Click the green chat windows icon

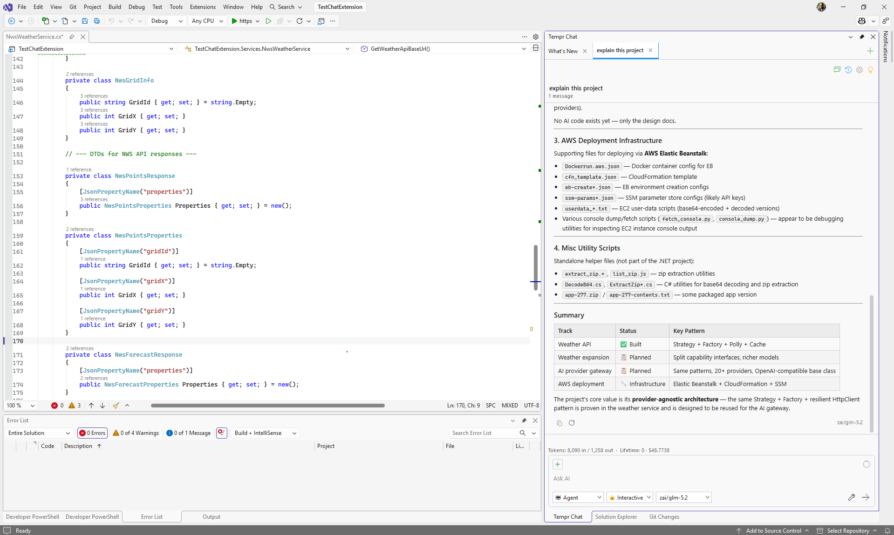point(837,70)
